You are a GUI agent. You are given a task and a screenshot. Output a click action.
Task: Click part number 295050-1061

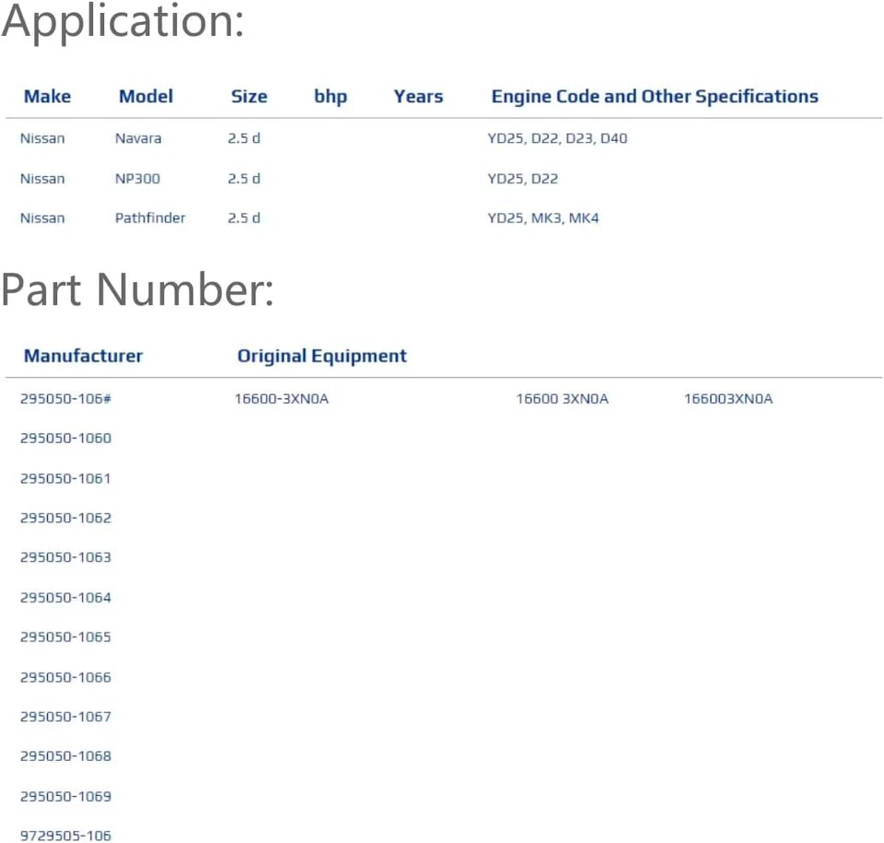(x=65, y=479)
